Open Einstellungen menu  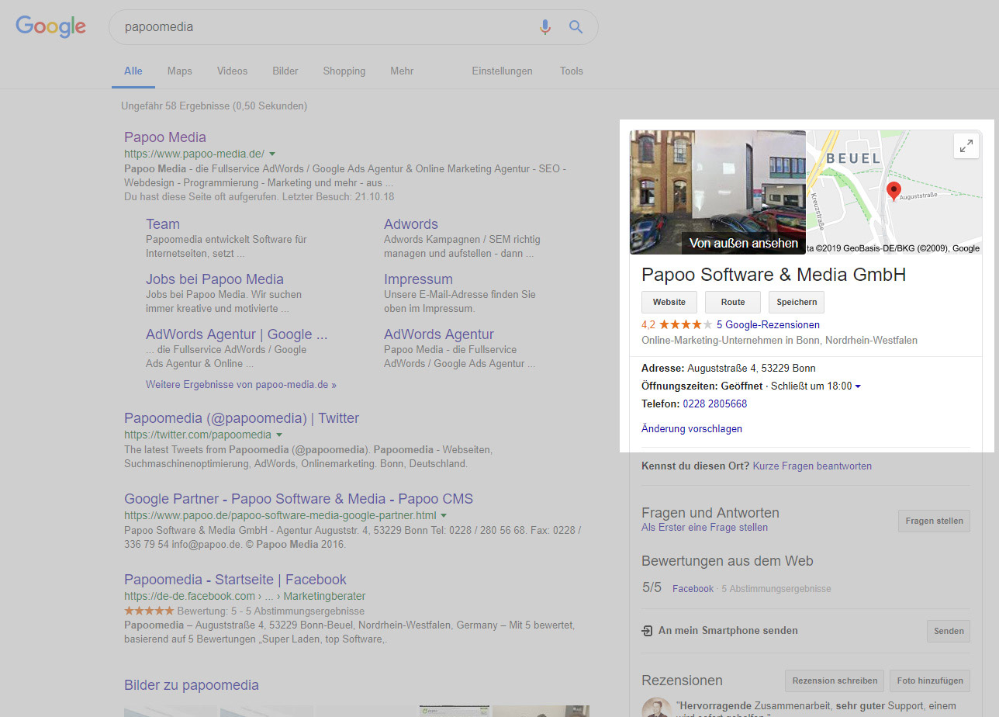click(x=502, y=71)
